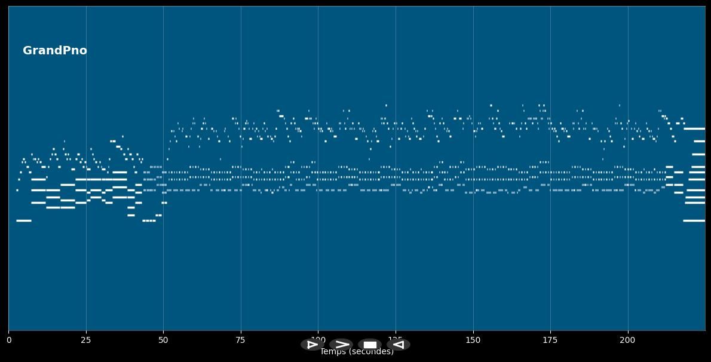Click the 200 seconds tick label
Image resolution: width=711 pixels, height=362 pixels.
tap(628, 340)
